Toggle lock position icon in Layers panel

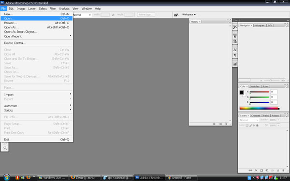254,125
